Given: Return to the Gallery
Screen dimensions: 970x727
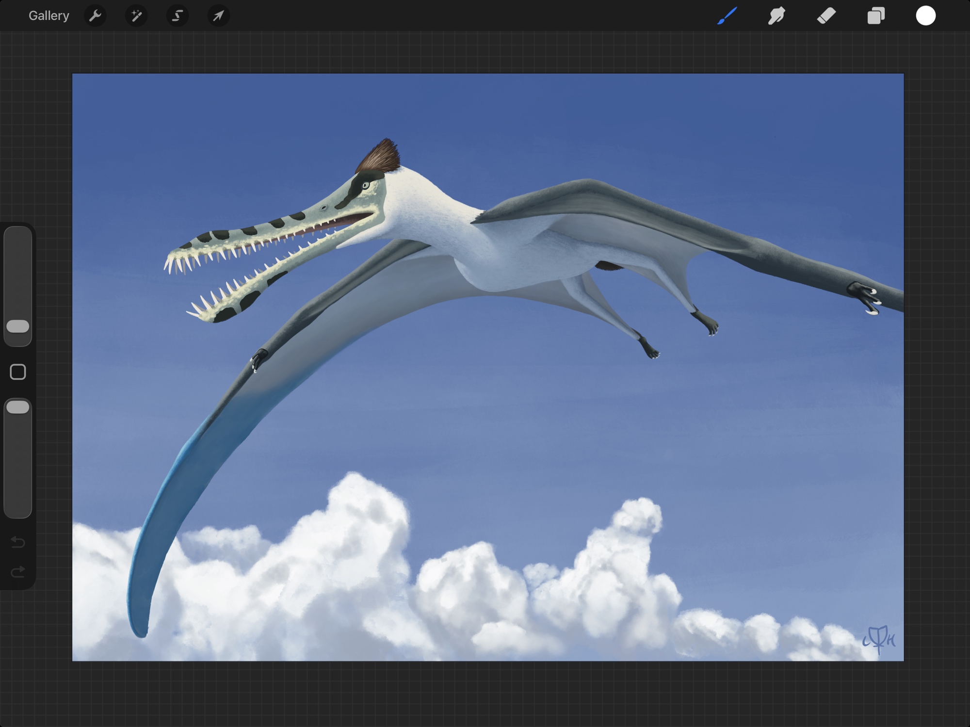Looking at the screenshot, I should click(x=48, y=16).
